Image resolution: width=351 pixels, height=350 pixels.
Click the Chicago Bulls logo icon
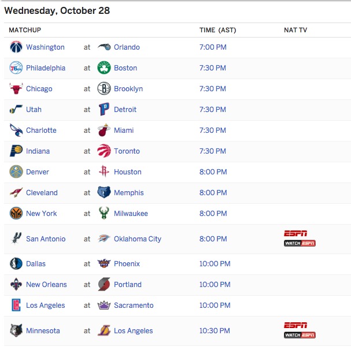pos(16,88)
